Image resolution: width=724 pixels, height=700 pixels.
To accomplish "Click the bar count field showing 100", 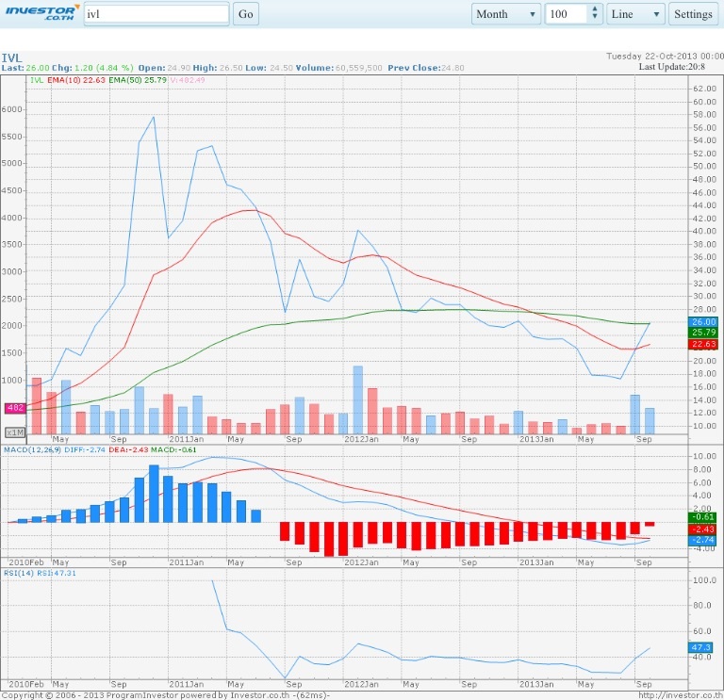I will click(x=566, y=14).
